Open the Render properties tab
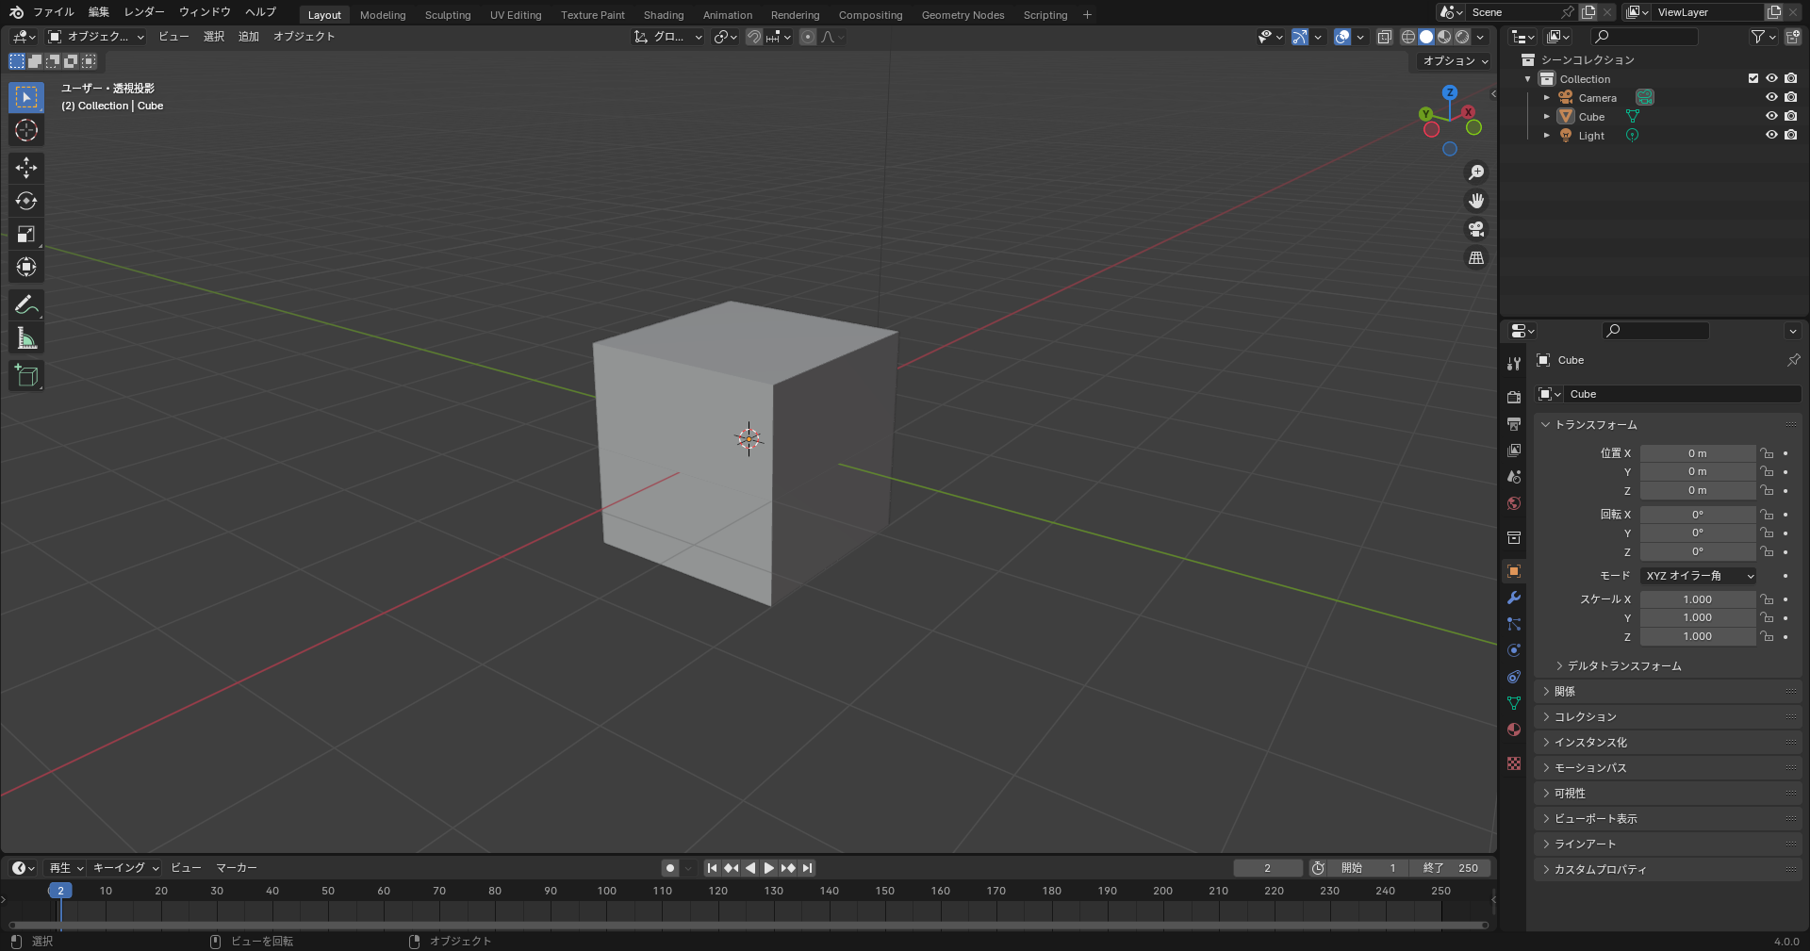1810x951 pixels. [x=1514, y=398]
